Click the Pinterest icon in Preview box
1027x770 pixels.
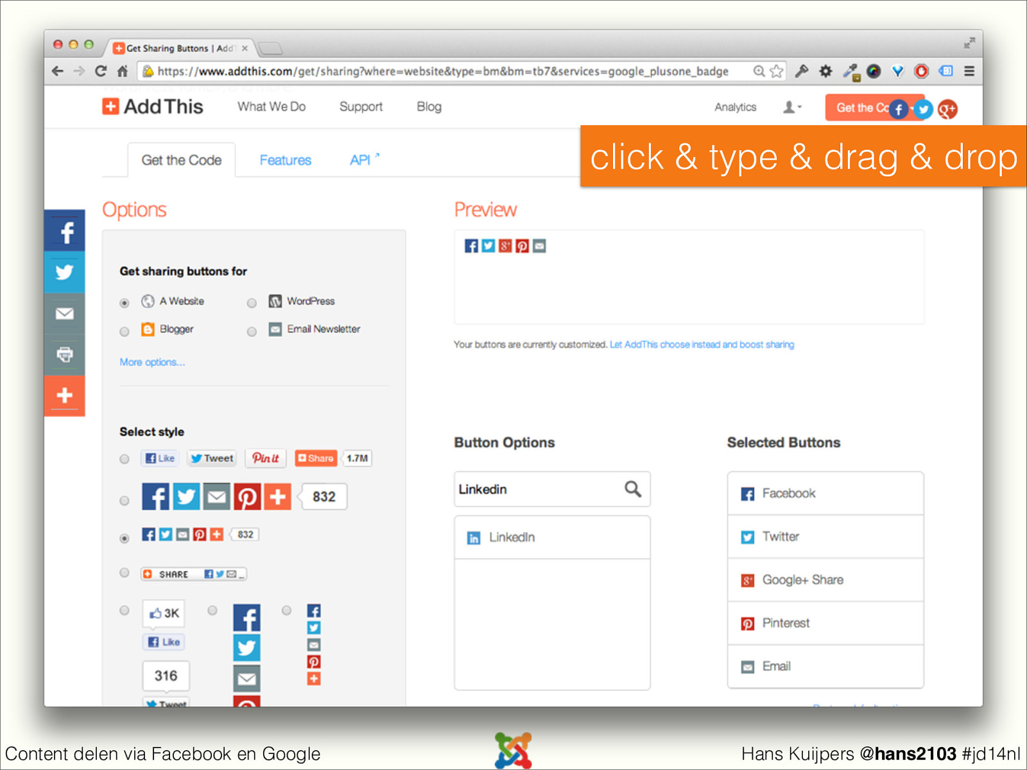click(x=522, y=246)
